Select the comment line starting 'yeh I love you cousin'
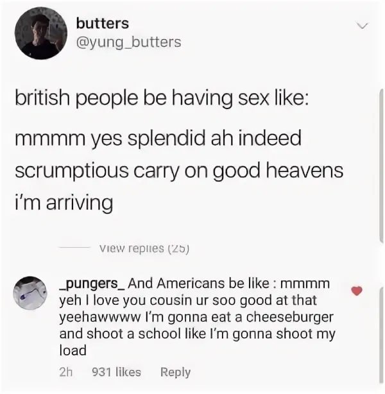The image size is (385, 394). click(x=188, y=300)
